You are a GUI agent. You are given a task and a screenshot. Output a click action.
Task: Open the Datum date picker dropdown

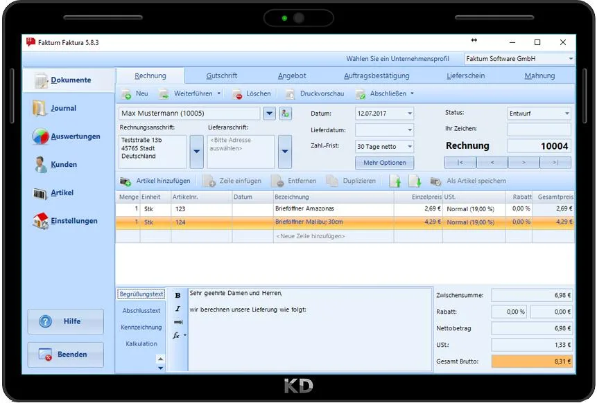[x=410, y=114]
